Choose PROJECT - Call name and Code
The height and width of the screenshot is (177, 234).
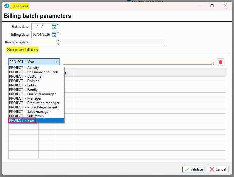(34, 72)
